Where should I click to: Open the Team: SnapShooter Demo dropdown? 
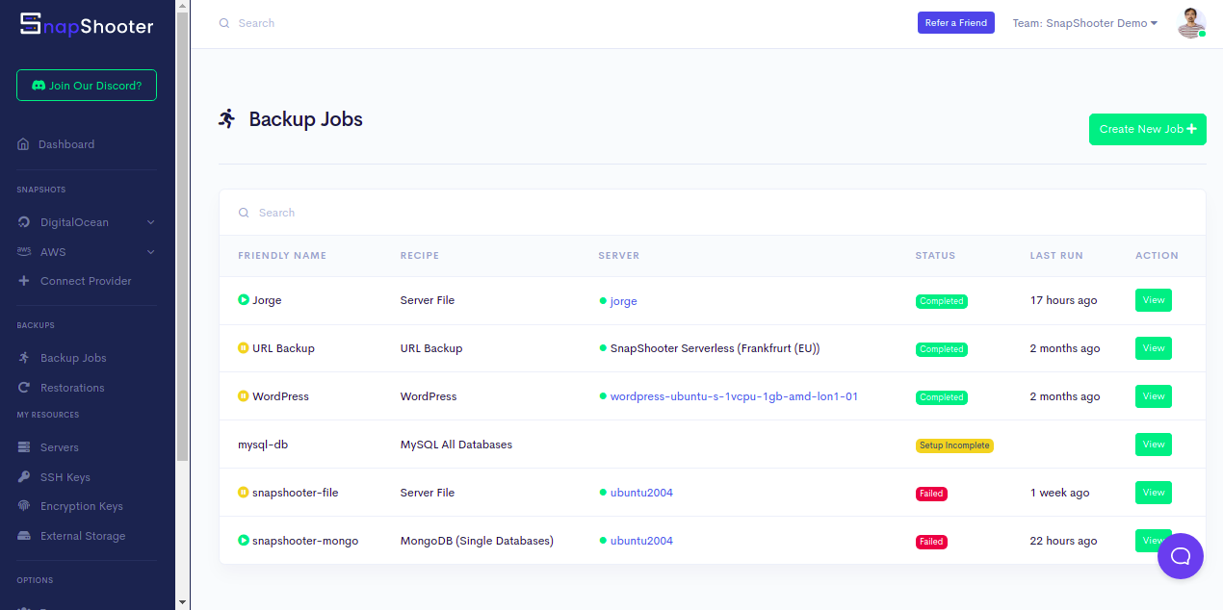[1084, 23]
